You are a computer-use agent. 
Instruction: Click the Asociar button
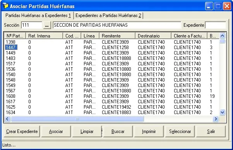click(56, 131)
